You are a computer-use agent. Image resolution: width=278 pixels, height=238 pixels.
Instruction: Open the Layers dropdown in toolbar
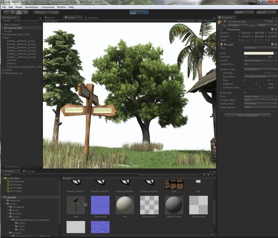[244, 12]
